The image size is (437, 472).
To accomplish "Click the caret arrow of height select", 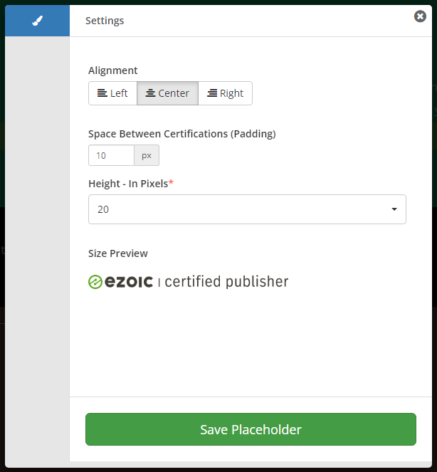I will [394, 209].
